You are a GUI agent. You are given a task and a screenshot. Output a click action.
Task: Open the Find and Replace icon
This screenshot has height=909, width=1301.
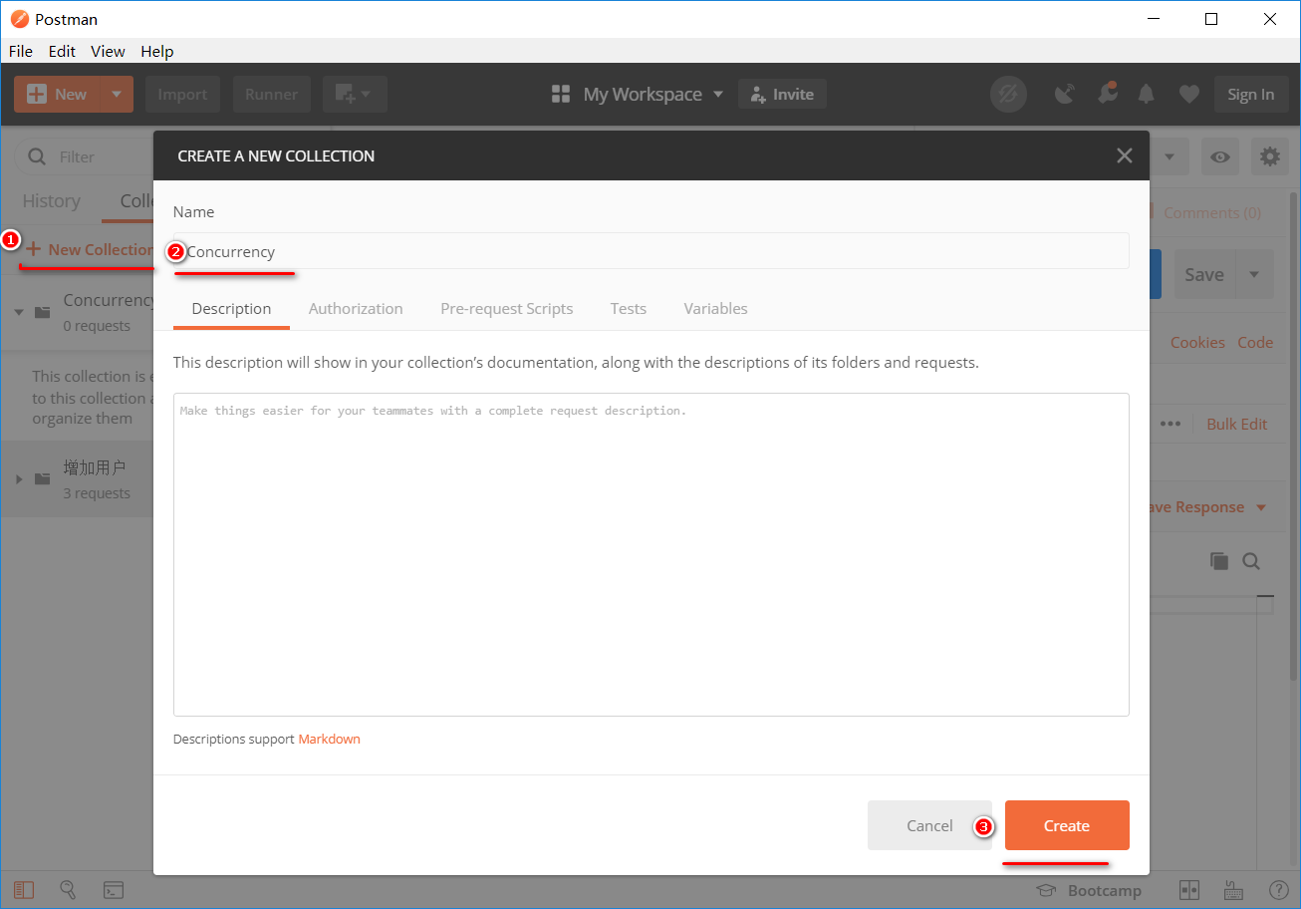click(x=69, y=890)
